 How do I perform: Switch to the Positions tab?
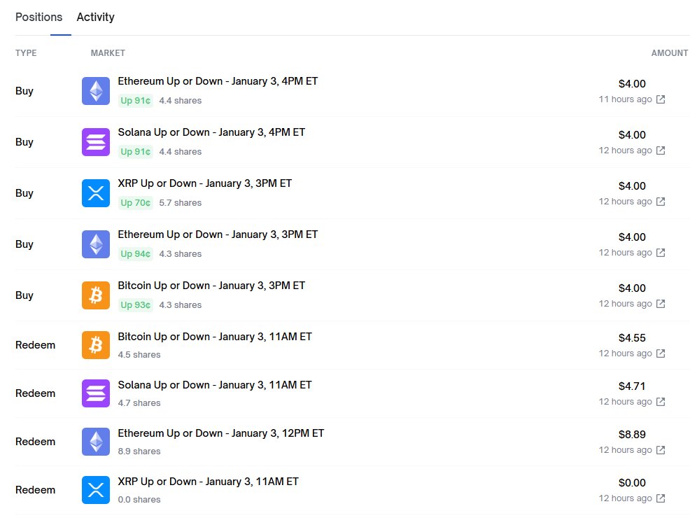tap(38, 17)
